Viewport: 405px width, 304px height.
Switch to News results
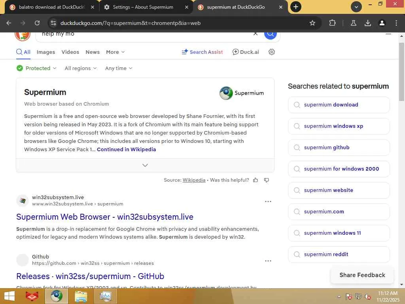tap(93, 52)
